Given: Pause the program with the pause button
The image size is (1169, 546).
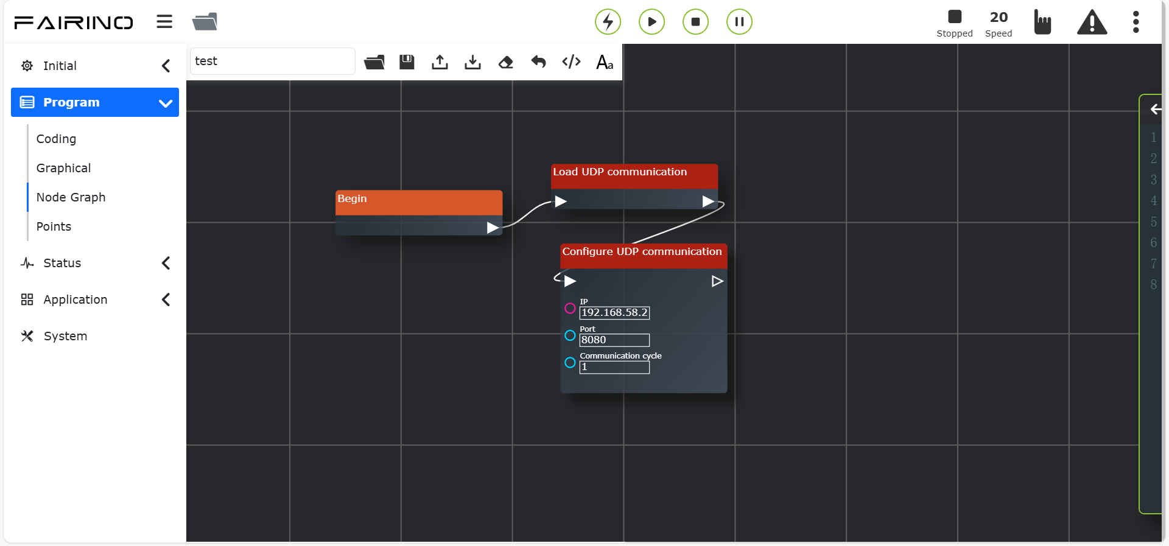Looking at the screenshot, I should coord(739,22).
